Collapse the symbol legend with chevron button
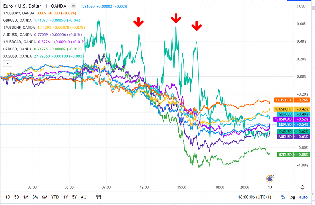Screen dimensions: 315x205 pos(7,64)
